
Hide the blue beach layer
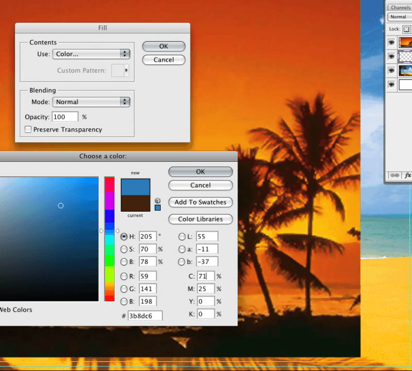(x=391, y=70)
